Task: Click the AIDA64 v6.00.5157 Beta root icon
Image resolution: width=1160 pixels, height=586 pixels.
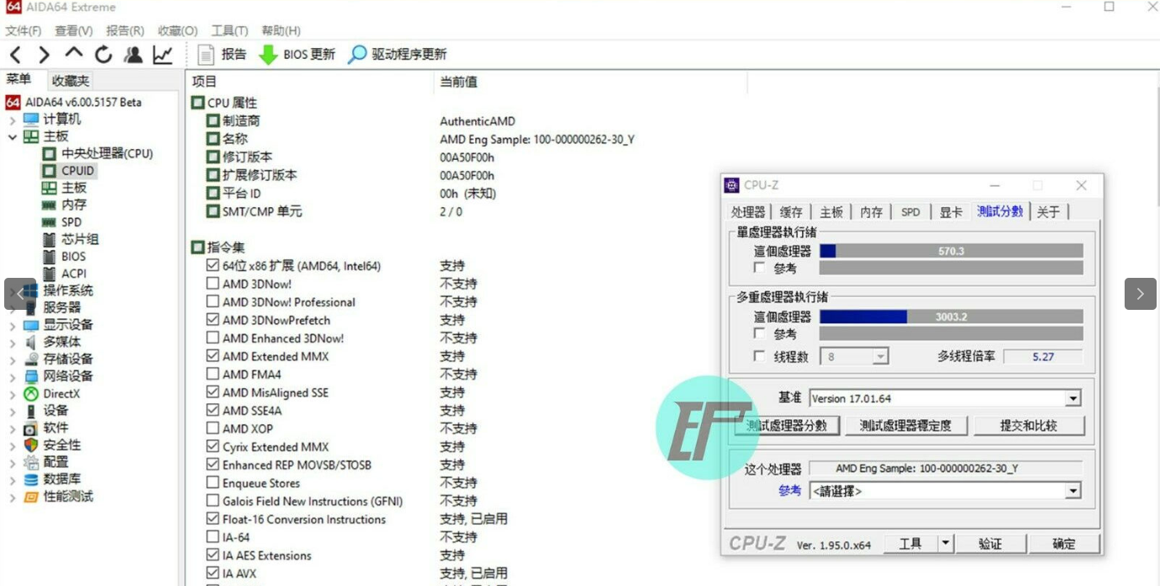Action: tap(13, 102)
